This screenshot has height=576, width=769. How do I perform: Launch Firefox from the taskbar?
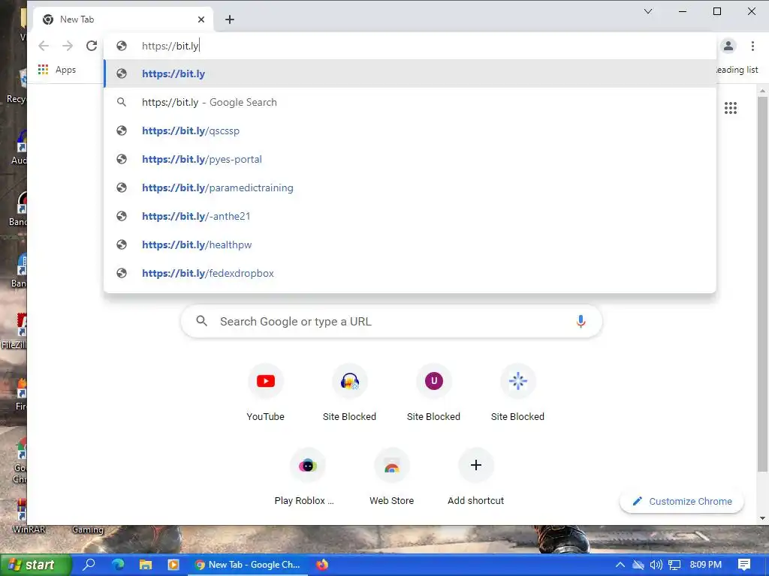click(322, 565)
